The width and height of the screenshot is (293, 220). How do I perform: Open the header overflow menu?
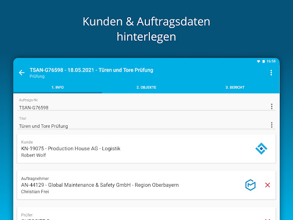[x=271, y=73]
